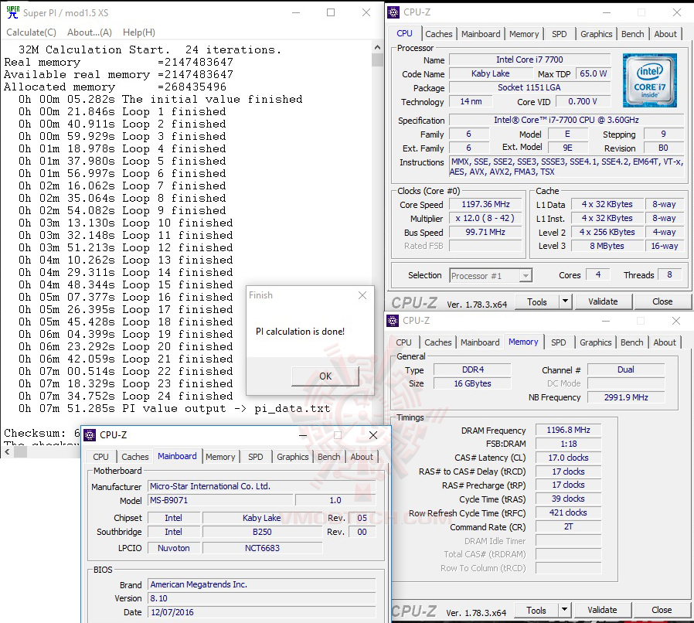Screen dimensions: 694x623
Task: Open Help(H) menu in Super PI
Action: click(139, 32)
